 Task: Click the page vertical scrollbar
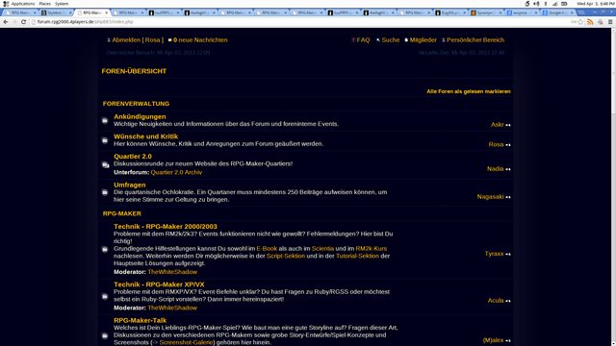point(613,186)
